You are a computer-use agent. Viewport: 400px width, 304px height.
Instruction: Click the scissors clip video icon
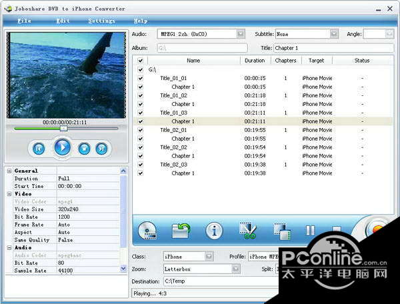pos(248,231)
